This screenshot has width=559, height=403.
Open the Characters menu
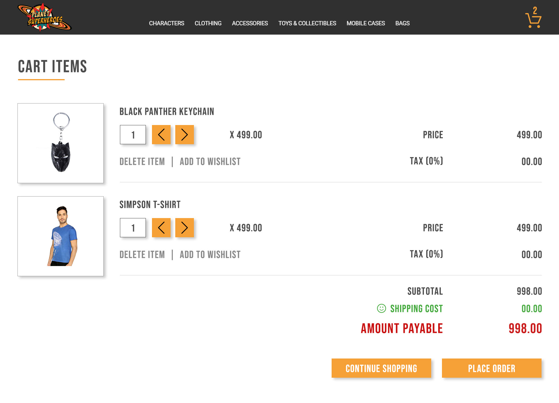[167, 23]
